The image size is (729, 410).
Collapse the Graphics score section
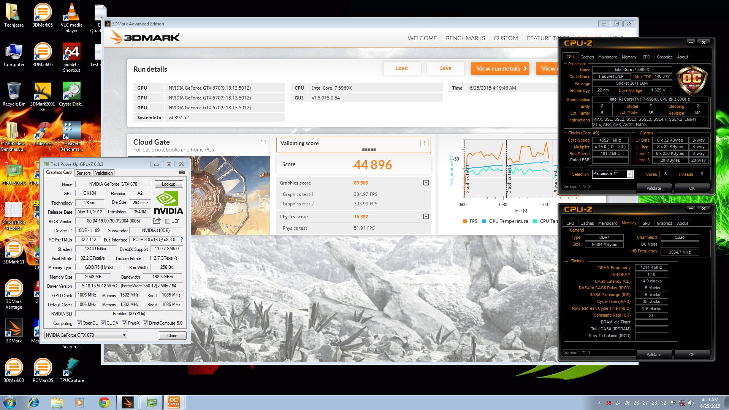[426, 183]
